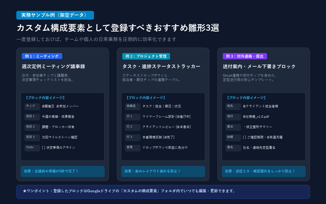Click the heading 送付案内・メール下書きブロック
Image resolution: width=326 pixels, height=204 pixels.
(259, 67)
